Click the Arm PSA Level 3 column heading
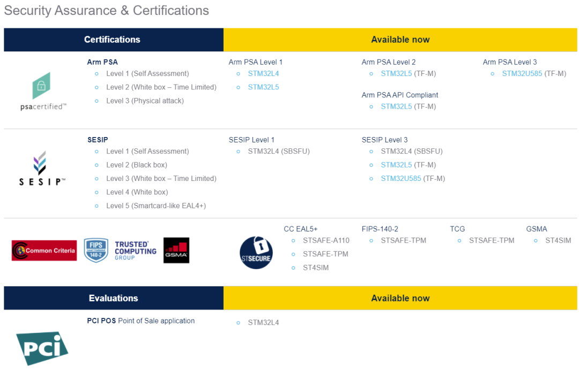The height and width of the screenshot is (372, 579). coord(510,62)
